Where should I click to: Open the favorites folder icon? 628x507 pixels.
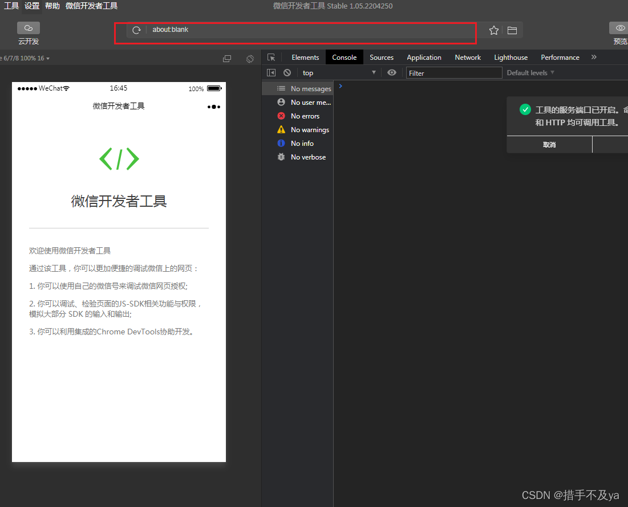[x=512, y=30]
